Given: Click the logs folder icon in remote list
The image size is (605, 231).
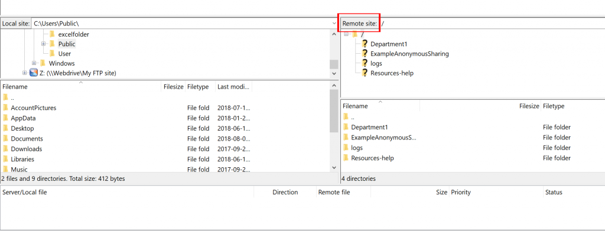Looking at the screenshot, I should [346, 148].
